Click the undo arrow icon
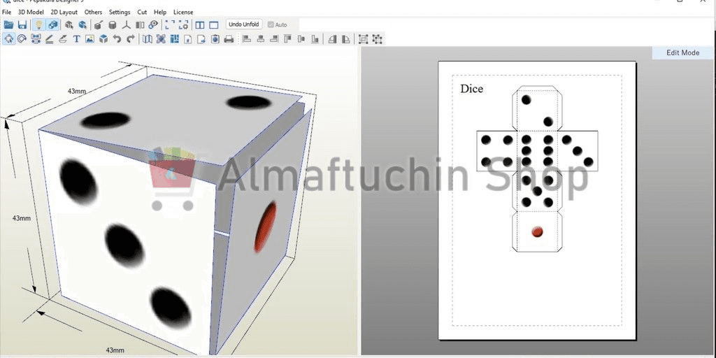 [x=117, y=39]
